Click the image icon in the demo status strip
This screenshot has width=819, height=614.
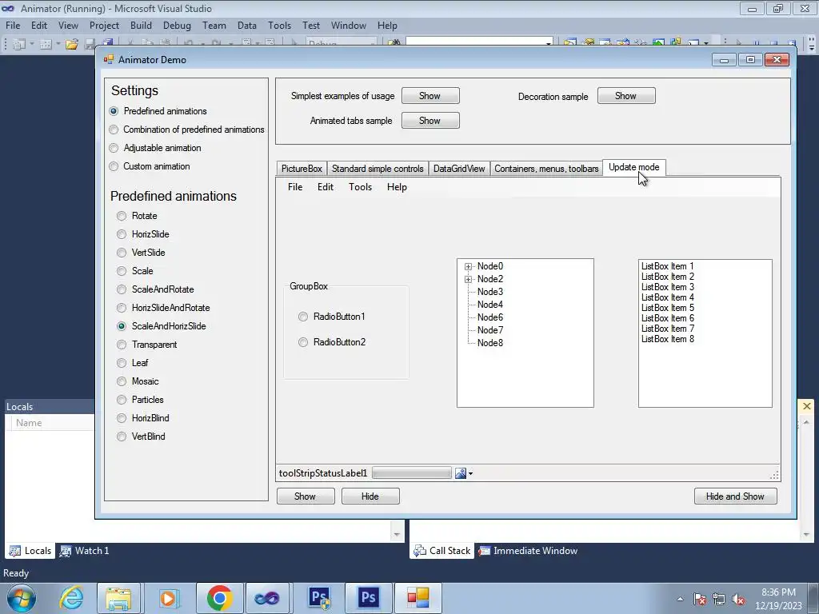[x=460, y=473]
